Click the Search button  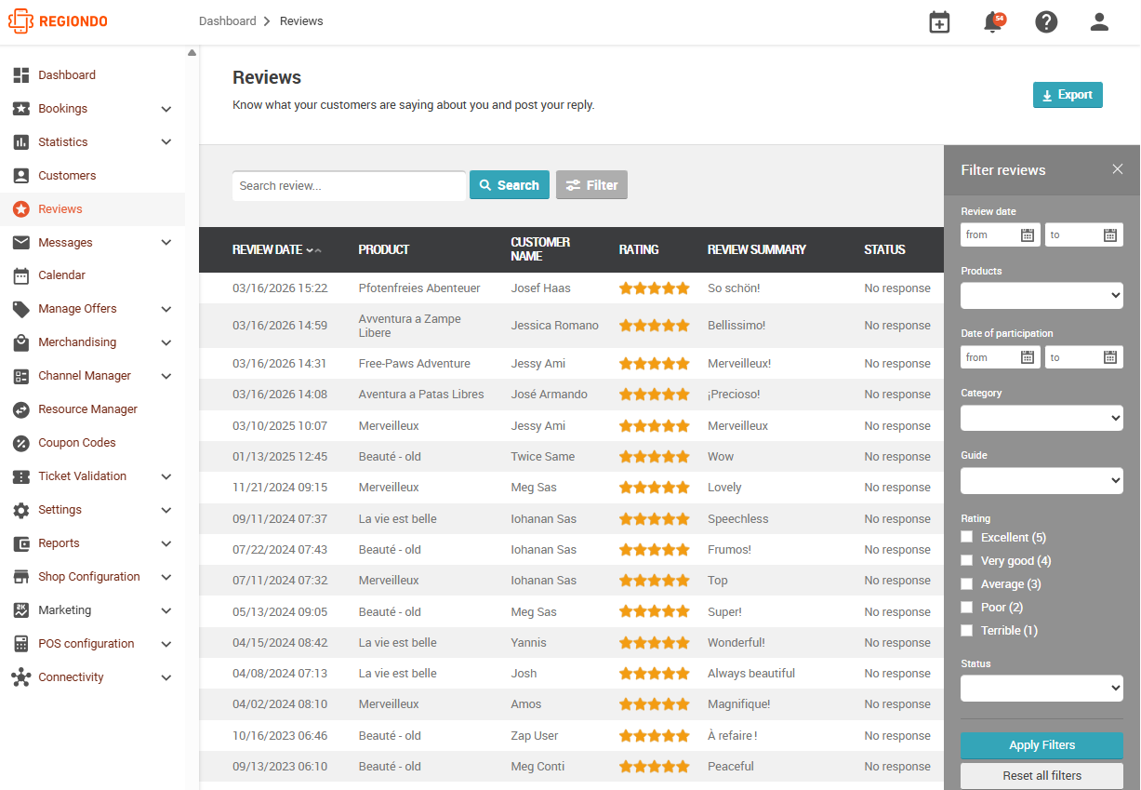(x=510, y=185)
